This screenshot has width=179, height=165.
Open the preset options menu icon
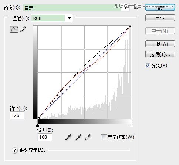(136, 8)
